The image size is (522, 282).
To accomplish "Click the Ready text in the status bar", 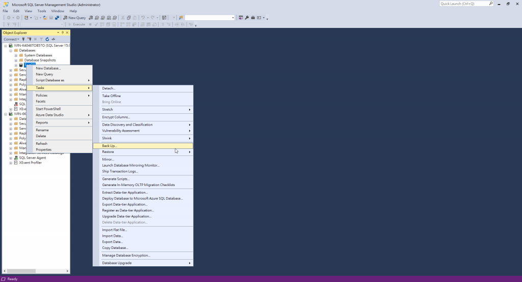I will tap(12, 279).
